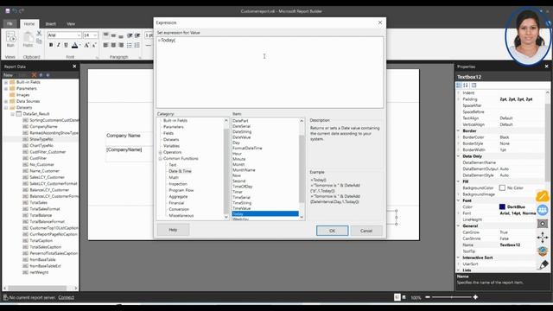Click the Alphabetical sort icon in Properties

pyautogui.click(x=466, y=86)
